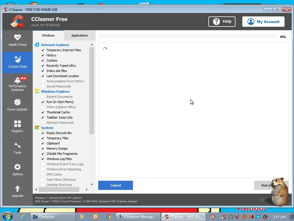Open the Performance Optimizer section
This screenshot has width=294, height=221.
[18, 84]
